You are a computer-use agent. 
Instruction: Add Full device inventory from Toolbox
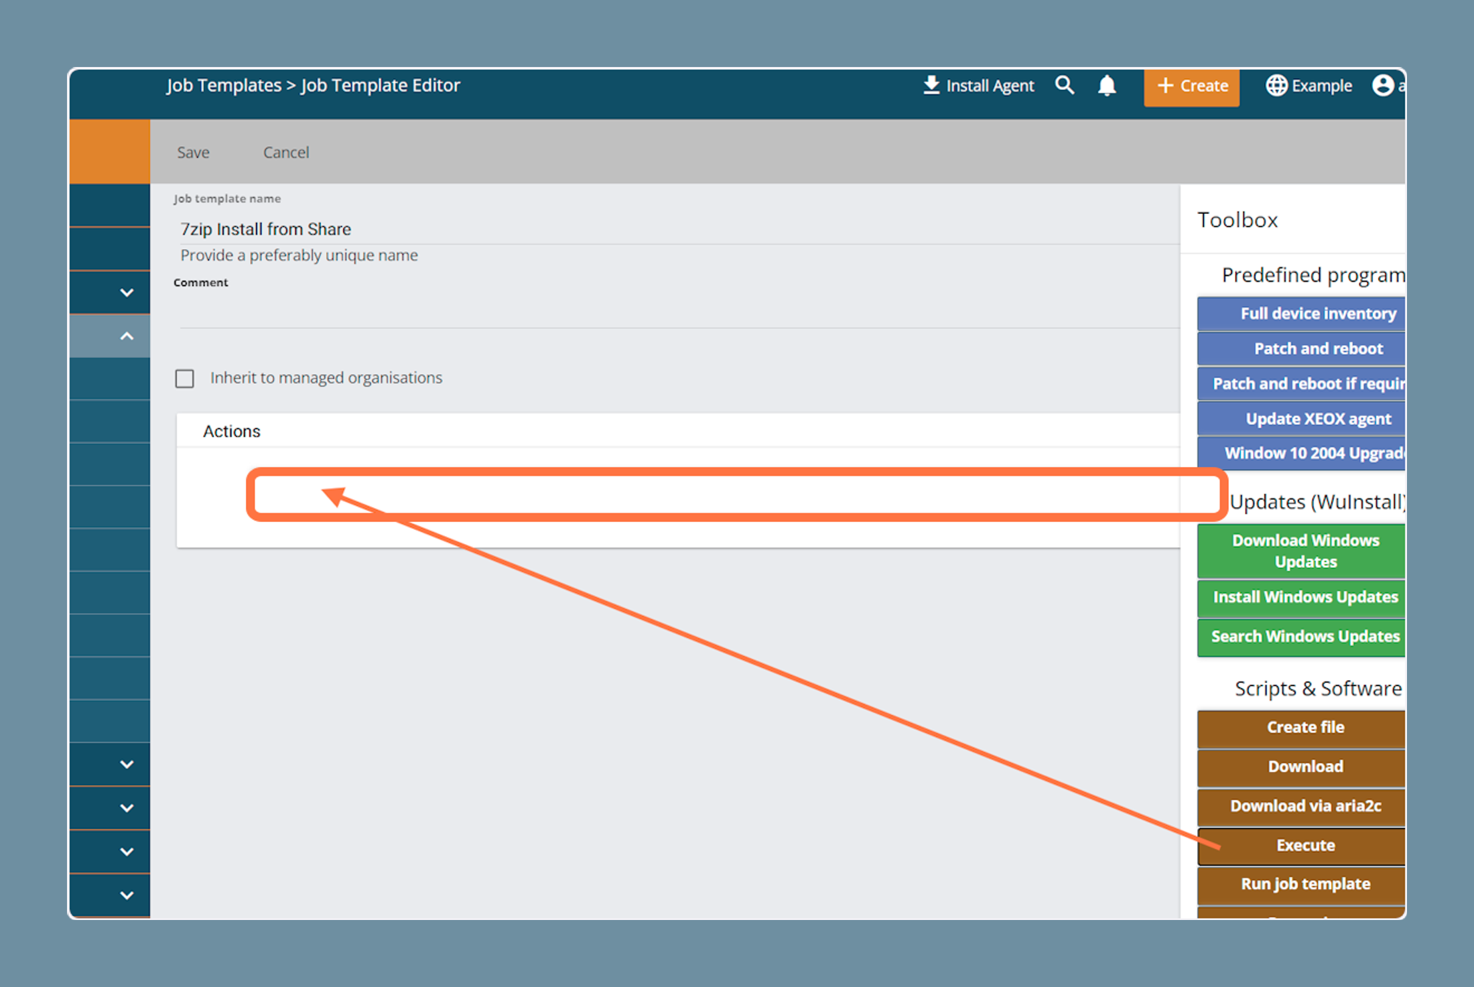pyautogui.click(x=1301, y=314)
